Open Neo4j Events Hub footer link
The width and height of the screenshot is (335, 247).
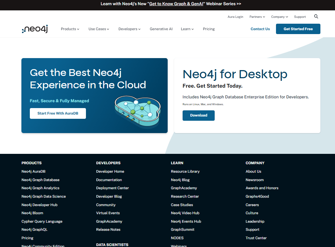point(186,221)
